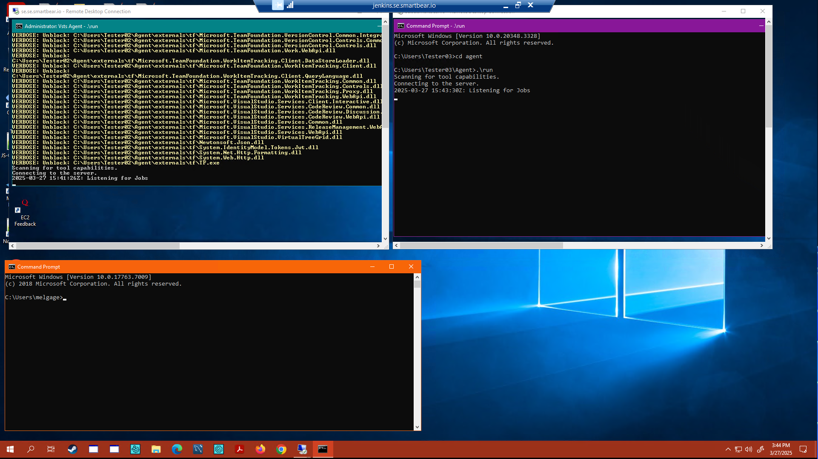Image resolution: width=818 pixels, height=459 pixels.
Task: Open Firefox from the taskbar
Action: tap(260, 449)
